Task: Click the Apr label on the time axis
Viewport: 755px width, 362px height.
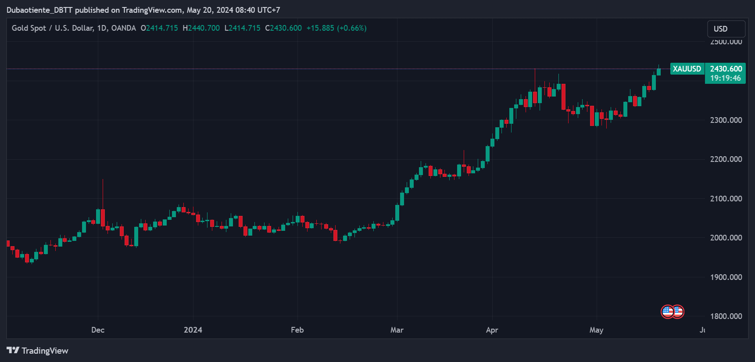Action: pos(492,330)
